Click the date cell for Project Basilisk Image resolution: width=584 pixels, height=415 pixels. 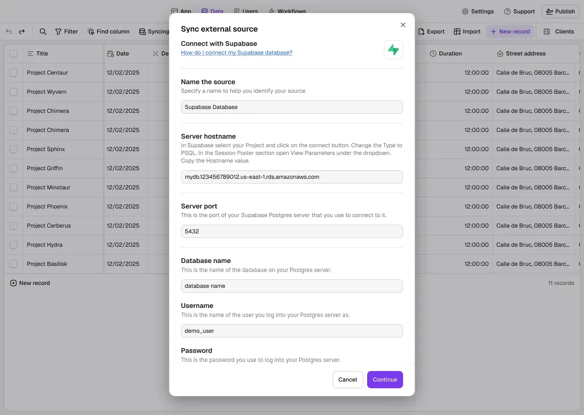tap(125, 264)
